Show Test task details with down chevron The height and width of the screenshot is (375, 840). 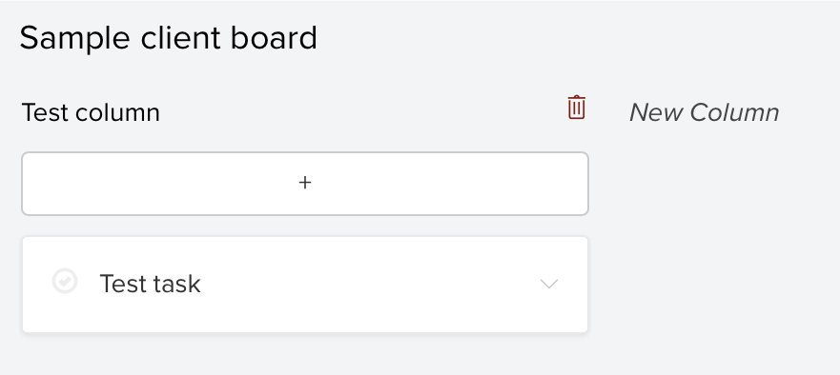click(549, 284)
